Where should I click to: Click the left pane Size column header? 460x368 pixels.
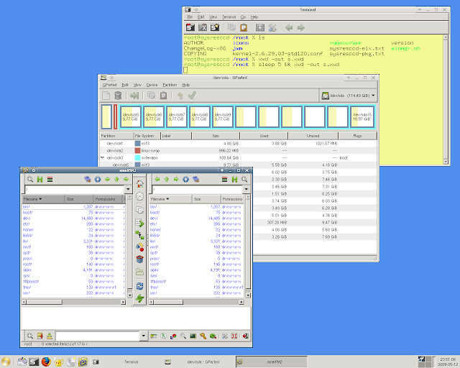tap(78, 199)
